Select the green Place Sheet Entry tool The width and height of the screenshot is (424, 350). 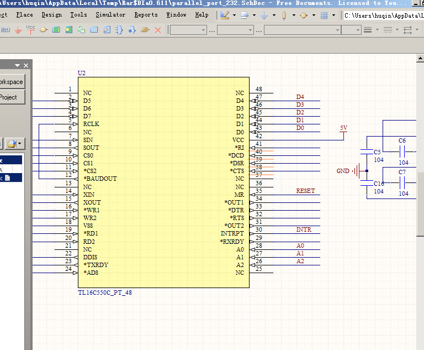click(x=69, y=30)
